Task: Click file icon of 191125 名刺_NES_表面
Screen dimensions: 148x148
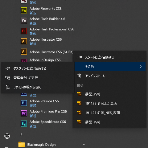Action: [x=79, y=113]
